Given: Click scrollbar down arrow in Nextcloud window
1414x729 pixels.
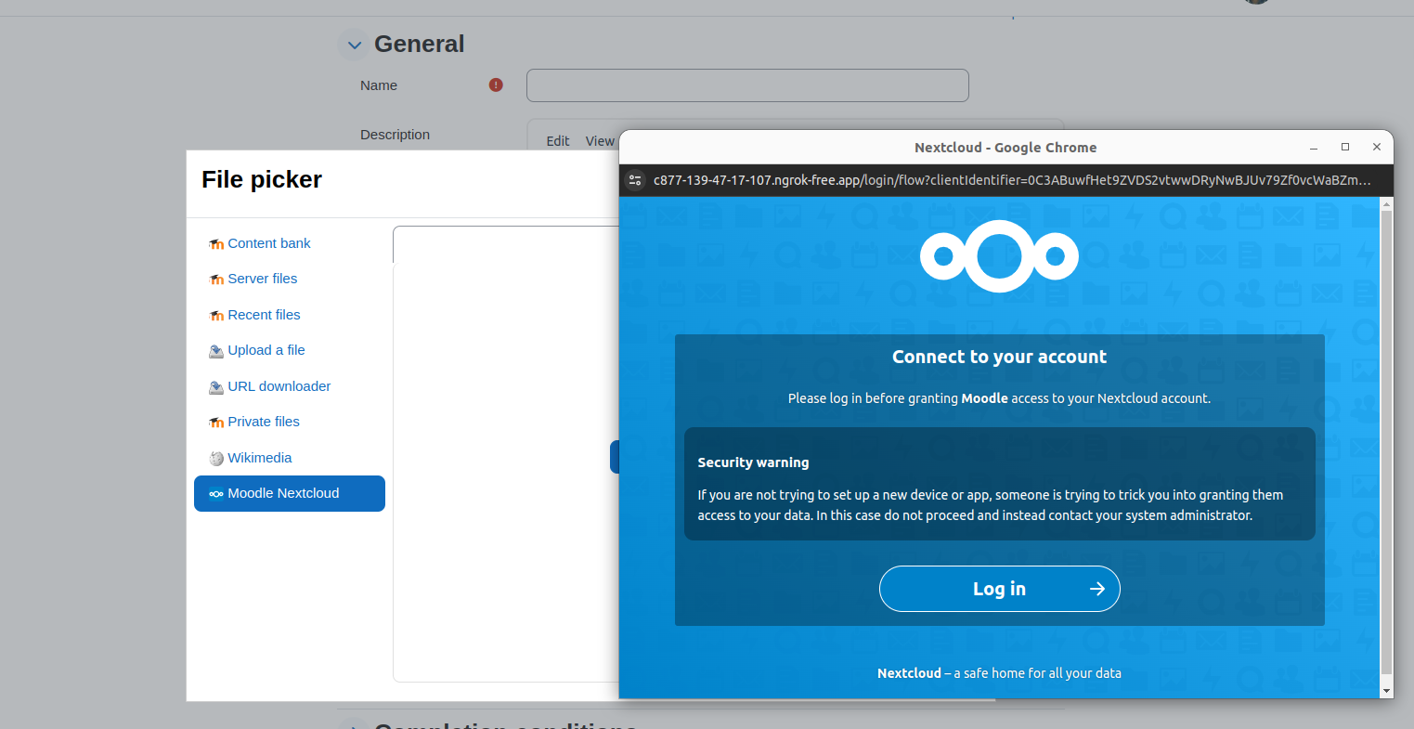Looking at the screenshot, I should tap(1386, 691).
